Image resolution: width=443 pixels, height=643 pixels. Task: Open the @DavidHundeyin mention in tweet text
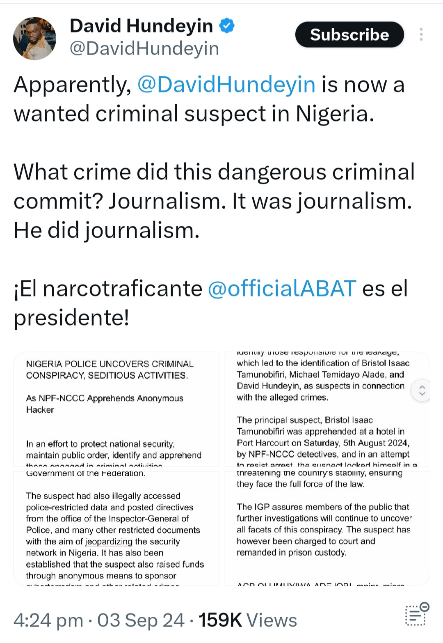click(226, 85)
